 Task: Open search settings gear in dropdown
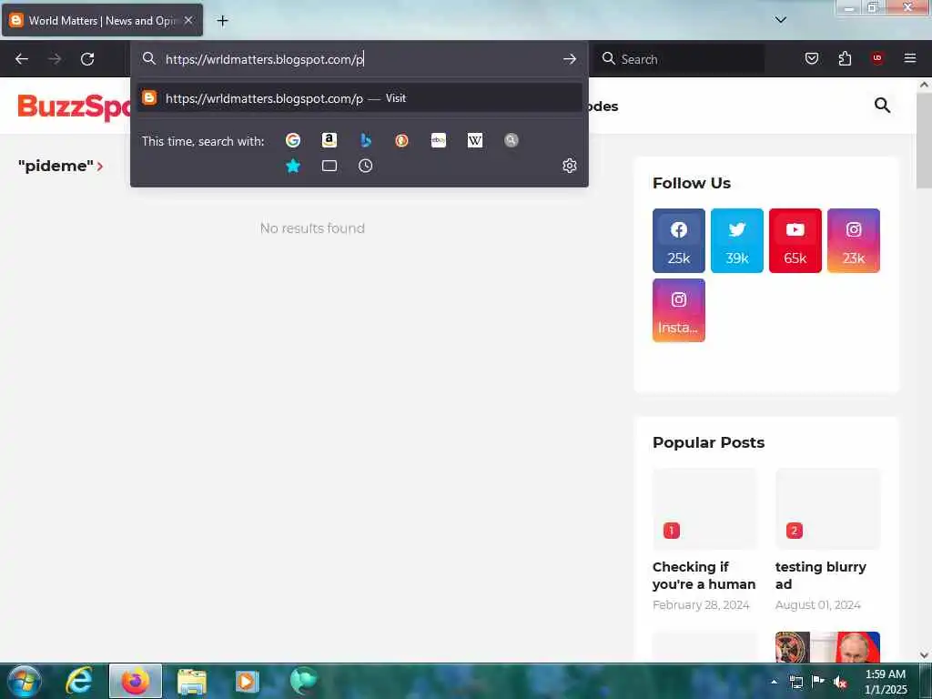(570, 166)
